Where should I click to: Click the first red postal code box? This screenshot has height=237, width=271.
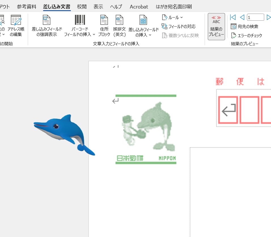coord(228,110)
